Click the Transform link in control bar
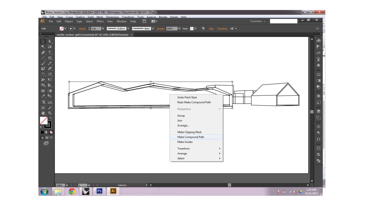 click(x=222, y=29)
